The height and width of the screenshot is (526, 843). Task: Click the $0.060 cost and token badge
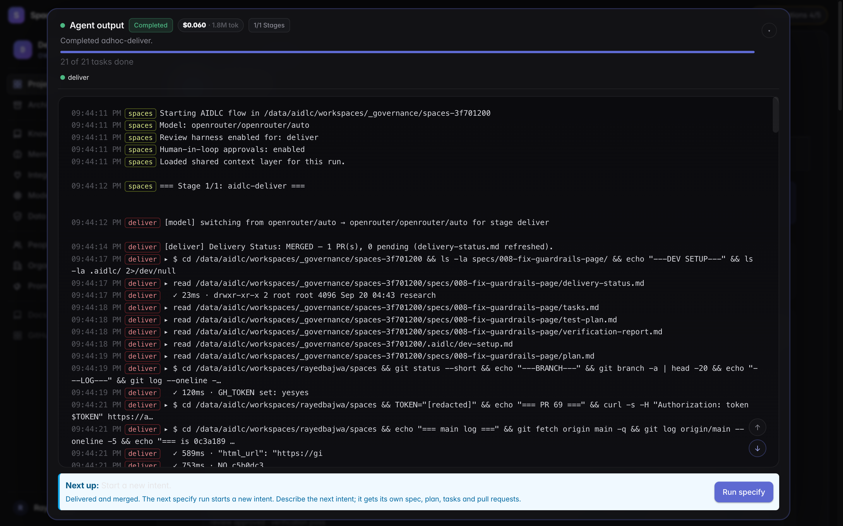click(210, 25)
